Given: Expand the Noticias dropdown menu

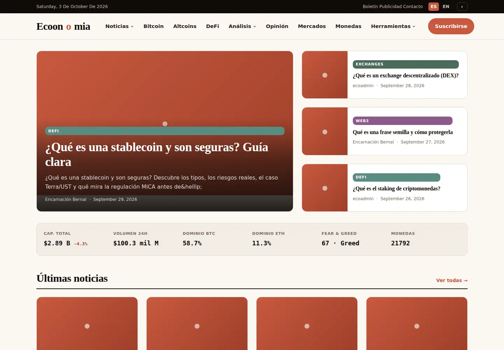Looking at the screenshot, I should pyautogui.click(x=119, y=26).
